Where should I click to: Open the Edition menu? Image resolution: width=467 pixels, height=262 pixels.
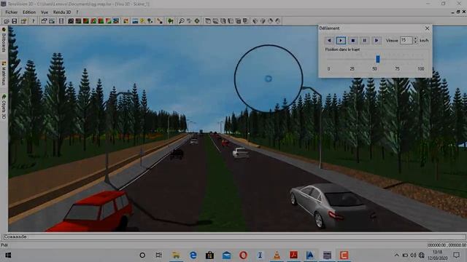tap(29, 12)
